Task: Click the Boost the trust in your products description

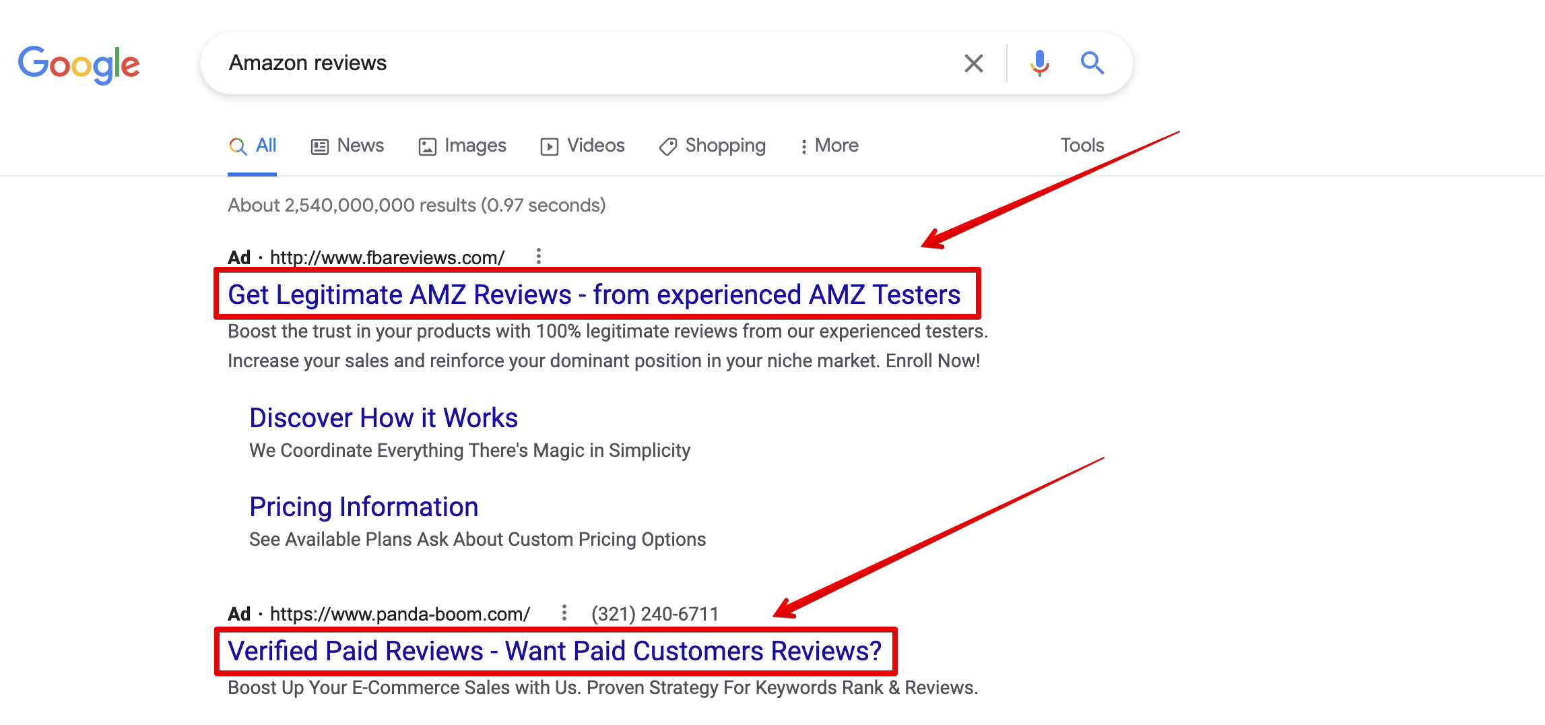Action: tap(607, 346)
